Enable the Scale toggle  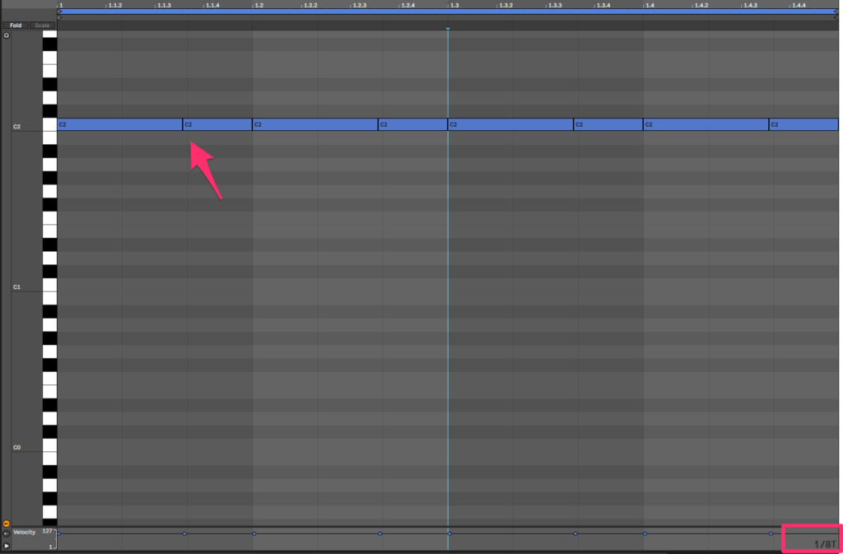tap(42, 26)
